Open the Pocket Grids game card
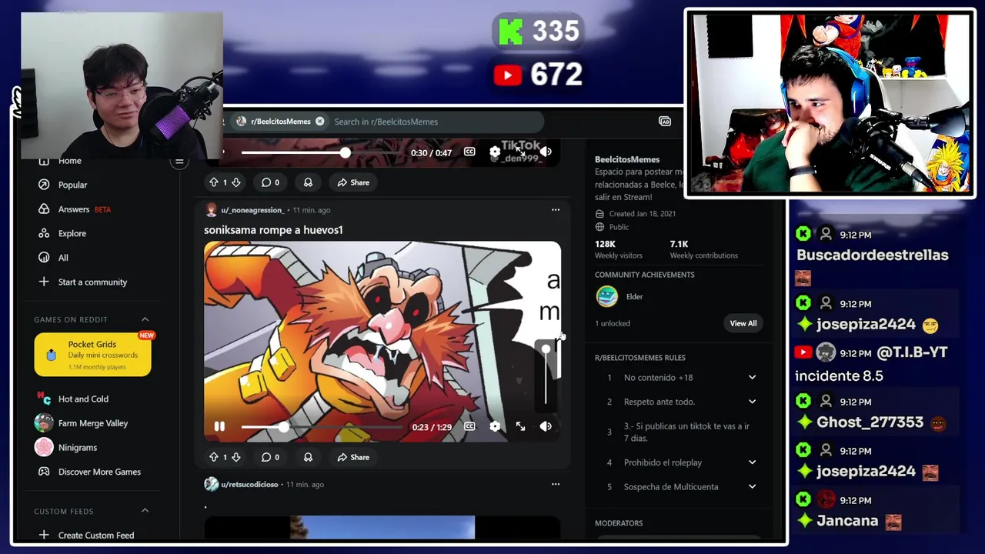The width and height of the screenshot is (985, 554). tap(92, 354)
